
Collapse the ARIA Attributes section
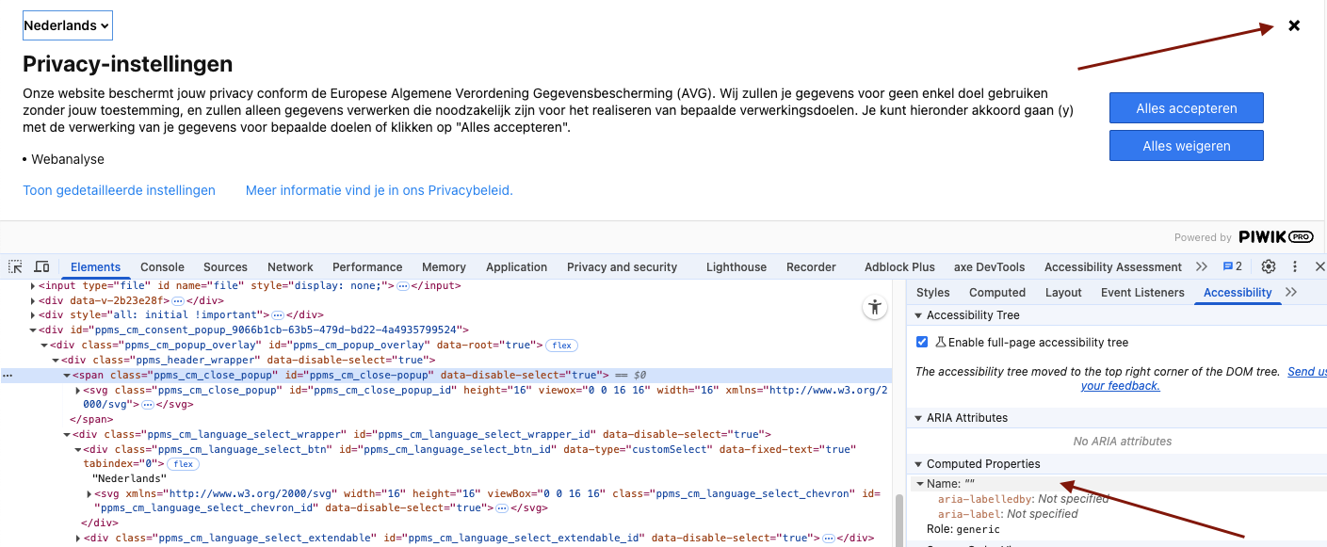point(918,418)
